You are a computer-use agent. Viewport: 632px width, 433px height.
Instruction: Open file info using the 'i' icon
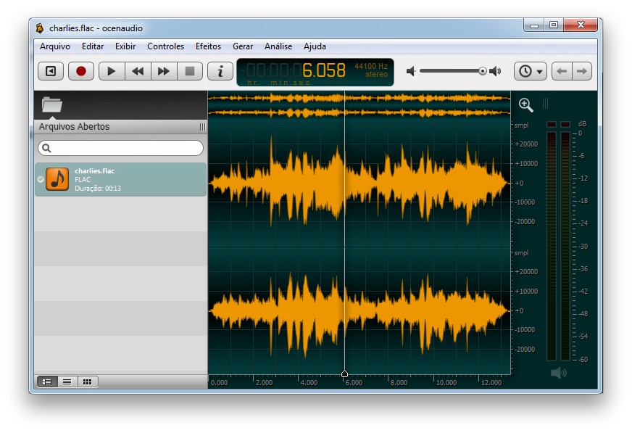point(219,70)
